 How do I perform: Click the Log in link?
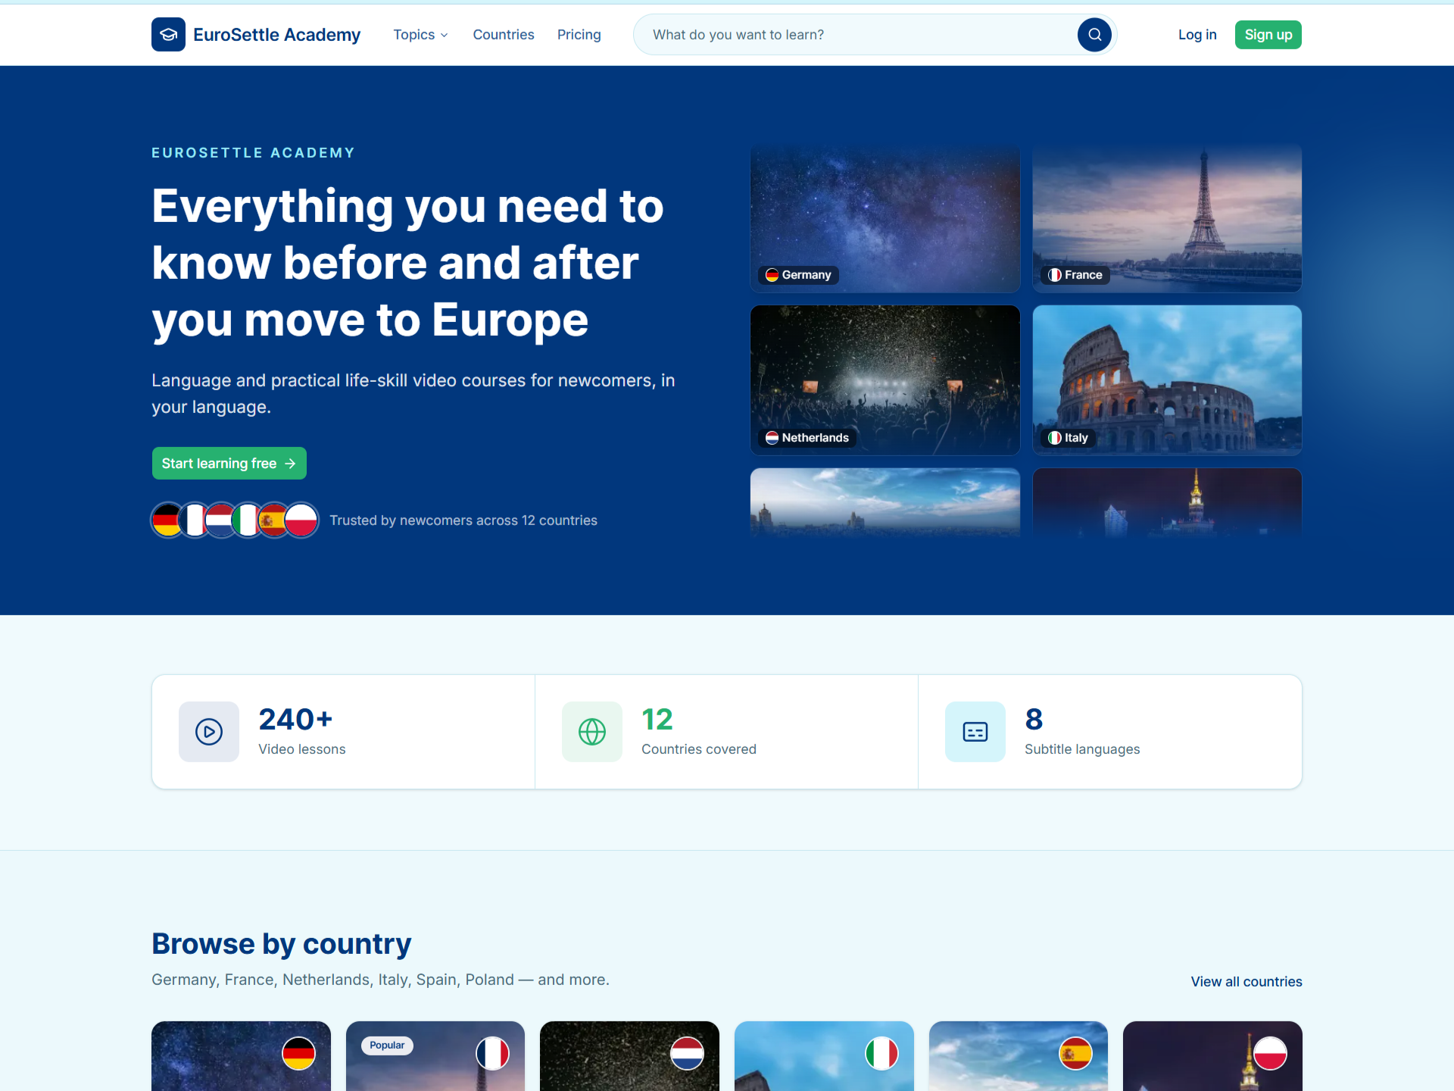coord(1197,35)
